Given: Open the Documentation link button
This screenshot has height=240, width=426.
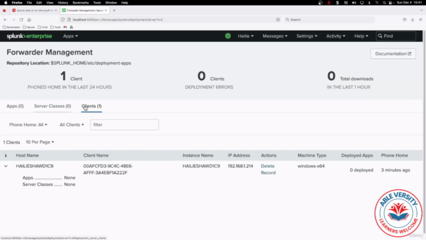Looking at the screenshot, I should click(393, 53).
